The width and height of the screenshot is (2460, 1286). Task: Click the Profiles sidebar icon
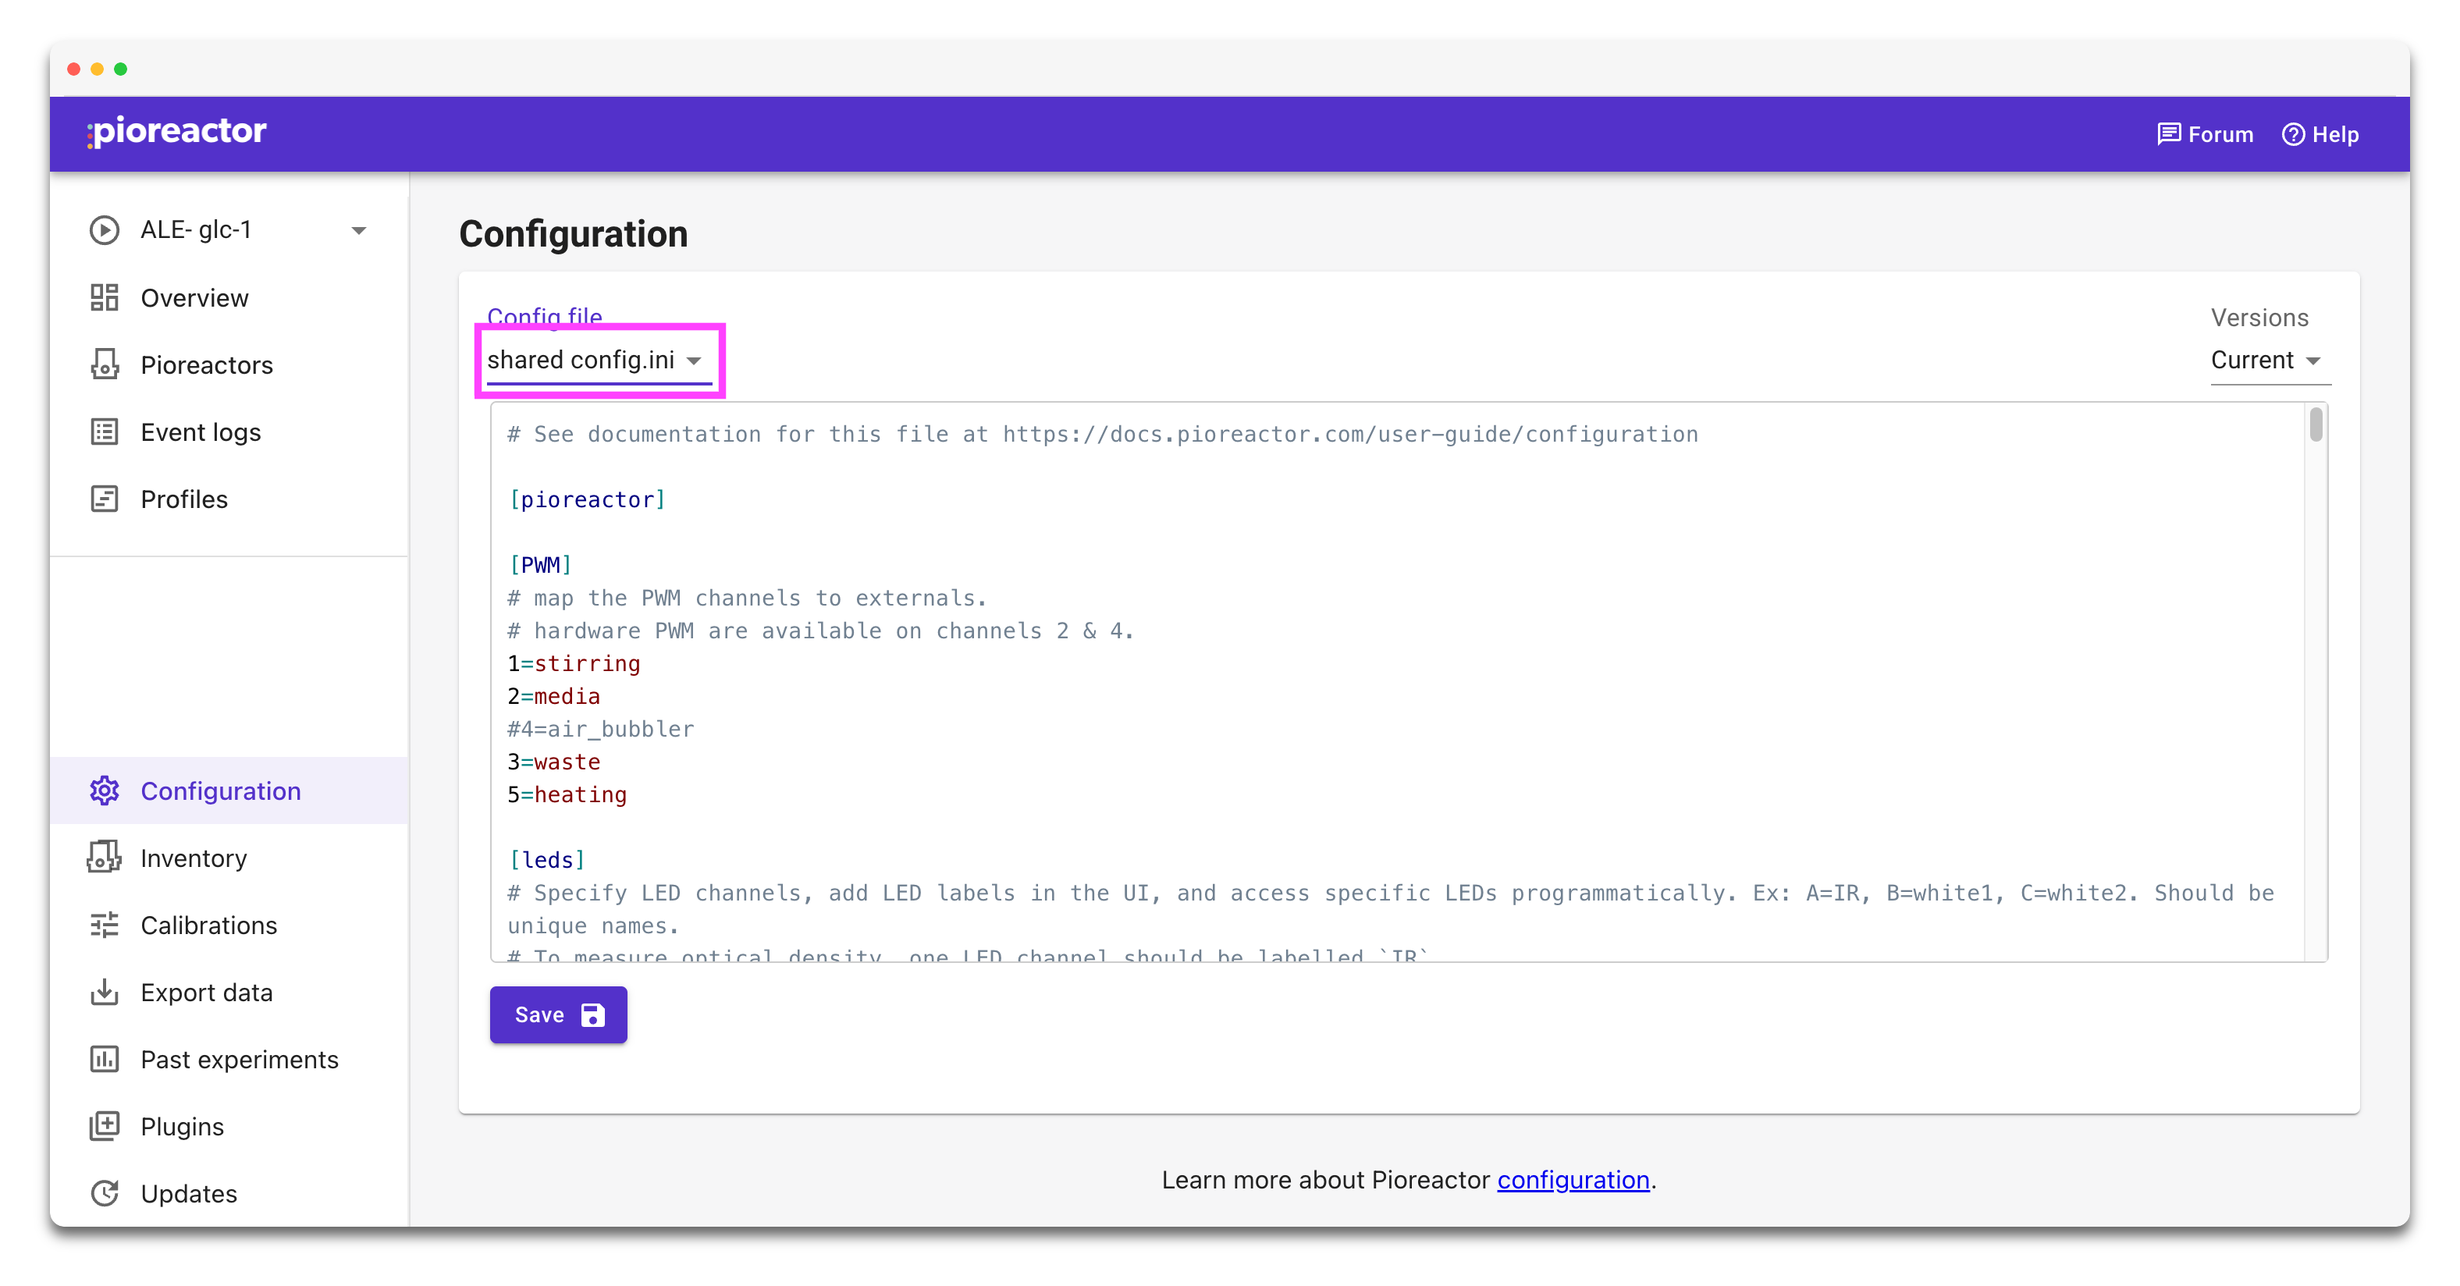105,499
